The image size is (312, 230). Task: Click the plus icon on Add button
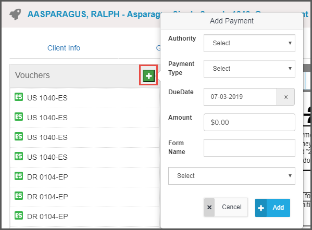(x=261, y=208)
